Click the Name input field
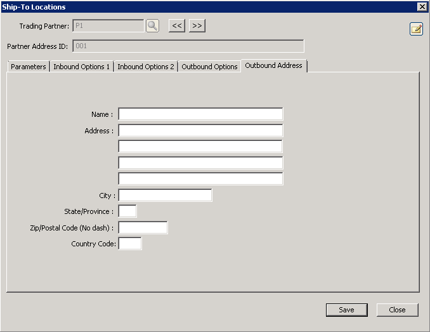The height and width of the screenshot is (332, 430). tap(200, 114)
